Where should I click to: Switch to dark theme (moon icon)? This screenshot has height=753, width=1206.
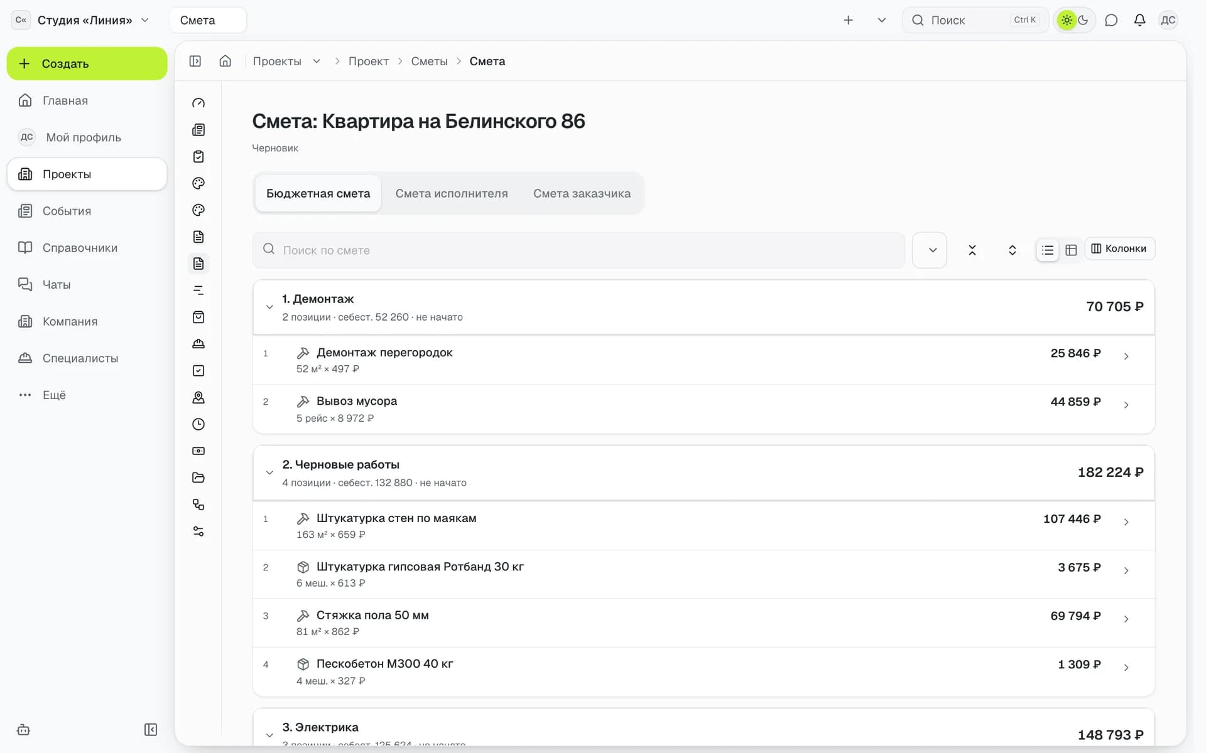1084,20
